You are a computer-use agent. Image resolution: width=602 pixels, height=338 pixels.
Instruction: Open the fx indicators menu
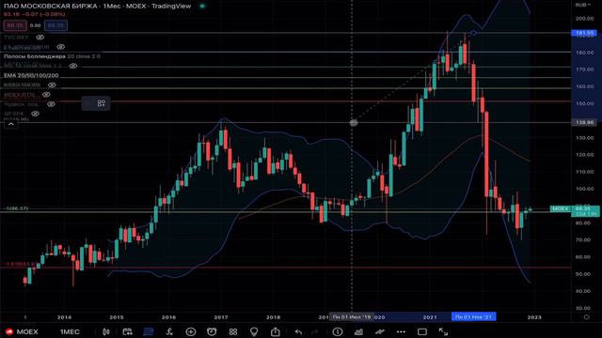(x=169, y=331)
